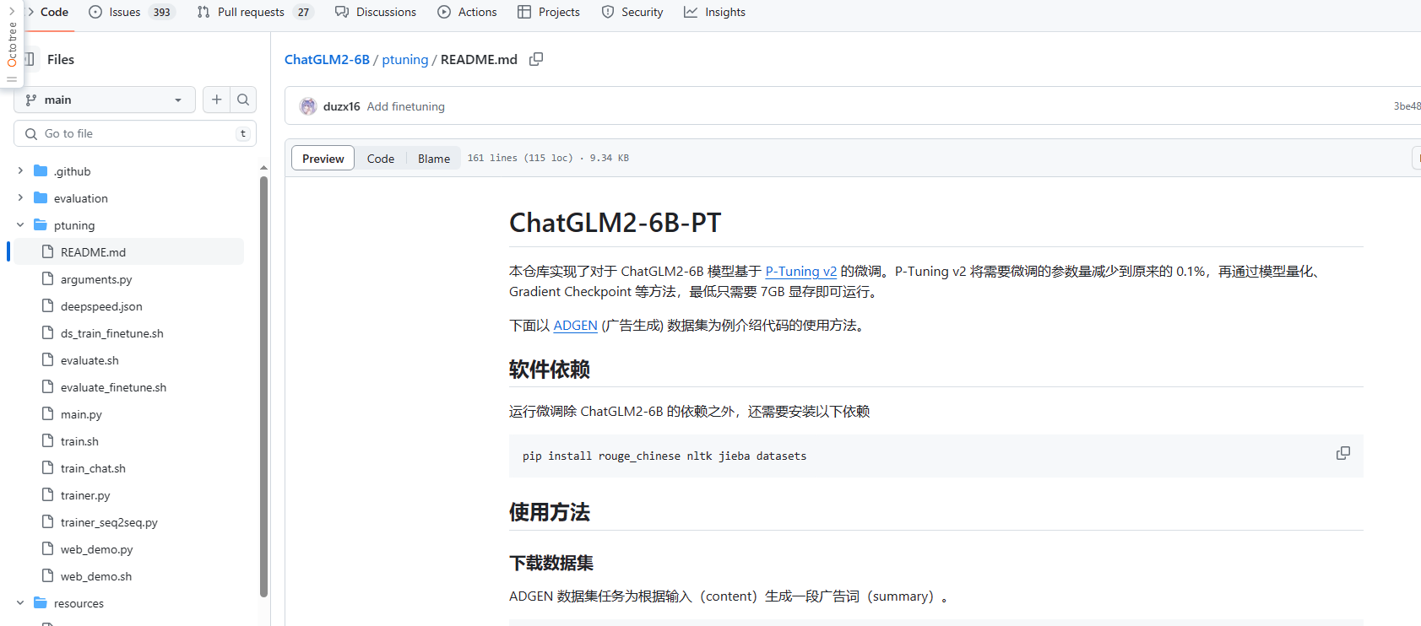The width and height of the screenshot is (1421, 626).
Task: Click file icon beside trainer.py
Action: tap(48, 495)
